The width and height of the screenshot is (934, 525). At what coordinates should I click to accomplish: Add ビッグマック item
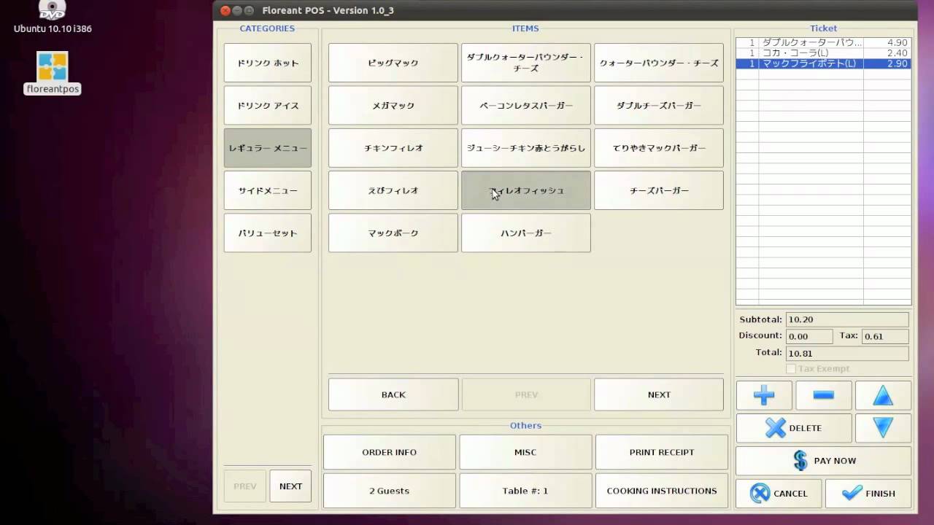[393, 63]
